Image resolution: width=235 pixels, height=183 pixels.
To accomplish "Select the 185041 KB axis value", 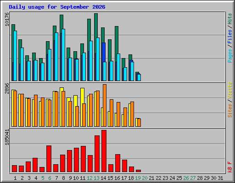I will [7, 137].
